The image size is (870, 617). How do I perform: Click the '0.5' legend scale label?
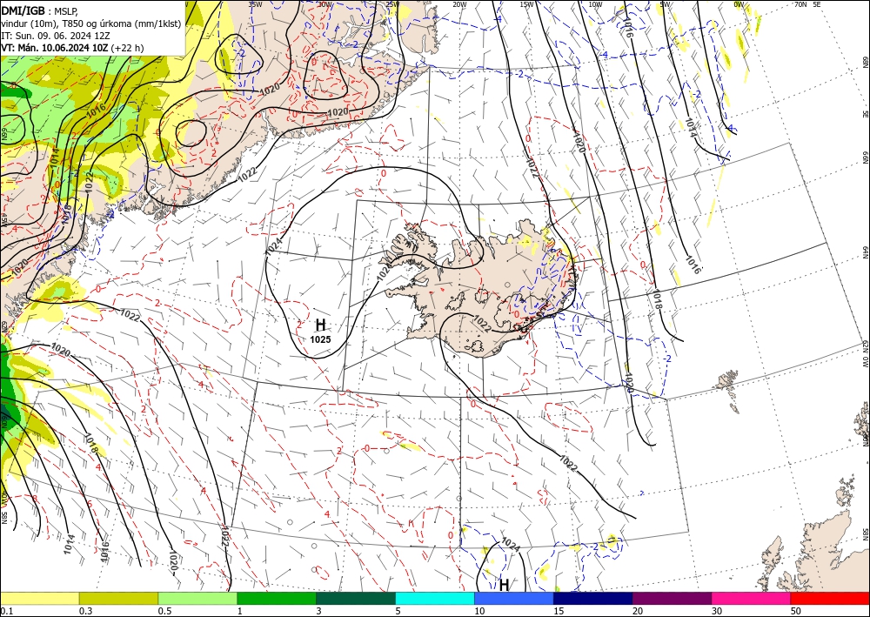point(164,611)
